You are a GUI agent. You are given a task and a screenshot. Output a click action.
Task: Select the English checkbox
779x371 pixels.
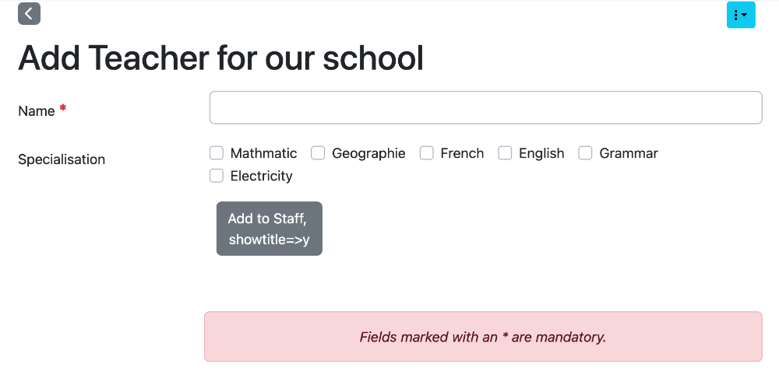pos(505,153)
